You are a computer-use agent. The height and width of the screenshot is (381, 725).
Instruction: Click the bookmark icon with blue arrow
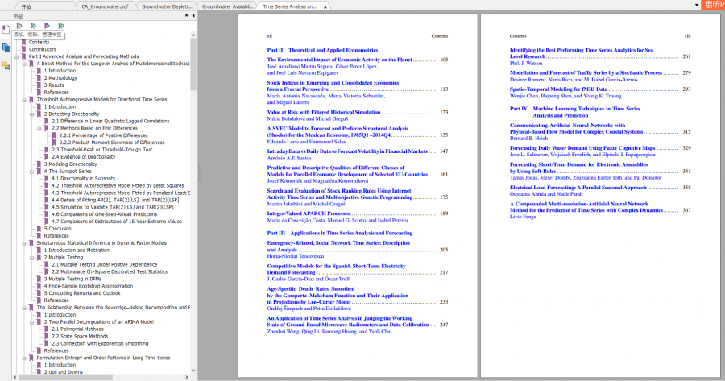47,26
